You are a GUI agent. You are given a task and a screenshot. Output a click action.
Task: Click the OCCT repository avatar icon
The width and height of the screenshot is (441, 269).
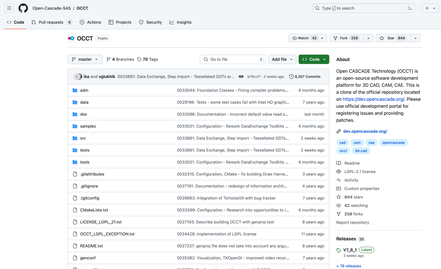click(x=71, y=38)
